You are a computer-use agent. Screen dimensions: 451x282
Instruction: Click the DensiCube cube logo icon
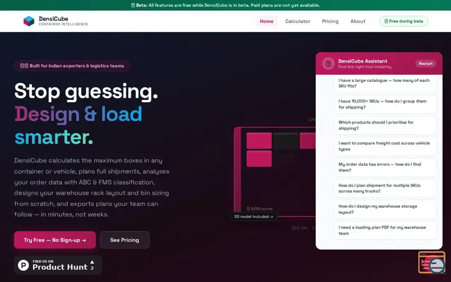click(x=29, y=21)
